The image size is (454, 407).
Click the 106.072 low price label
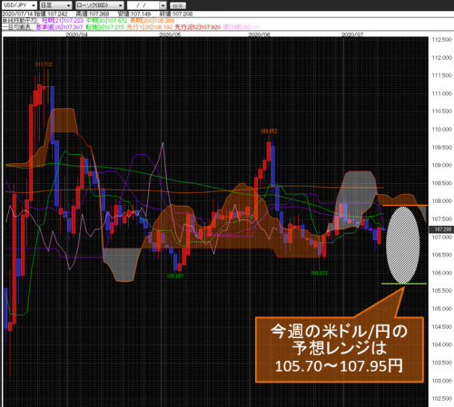(x=320, y=273)
